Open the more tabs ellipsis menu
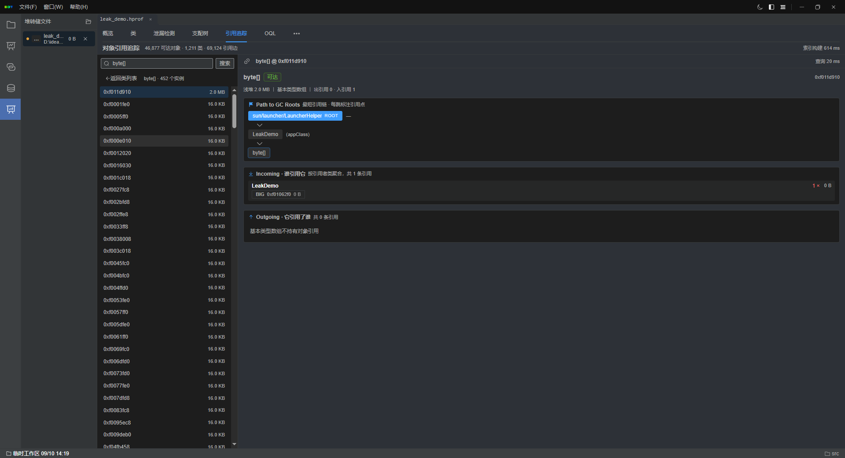 pyautogui.click(x=297, y=33)
